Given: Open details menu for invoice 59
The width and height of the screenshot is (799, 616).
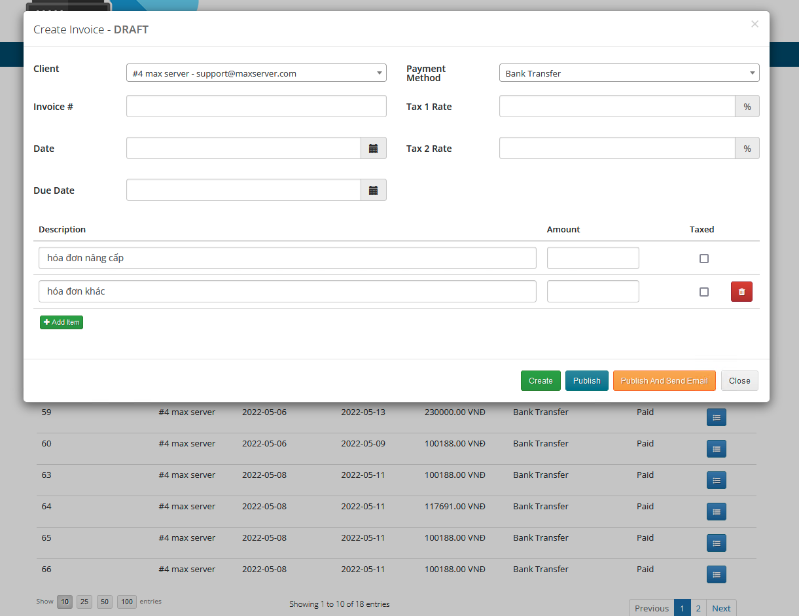Looking at the screenshot, I should [x=716, y=418].
